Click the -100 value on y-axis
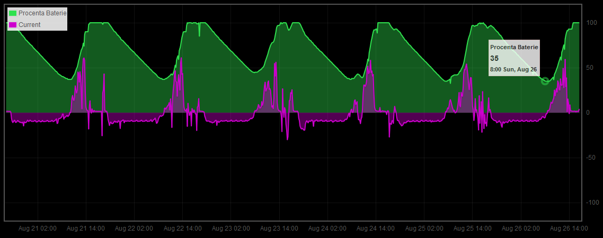Image resolution: width=603 pixels, height=238 pixels. pyautogui.click(x=592, y=203)
